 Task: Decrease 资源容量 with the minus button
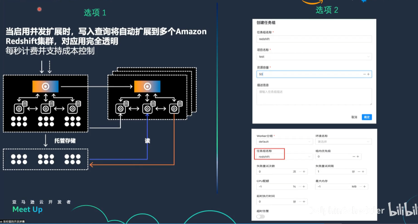pos(364,74)
